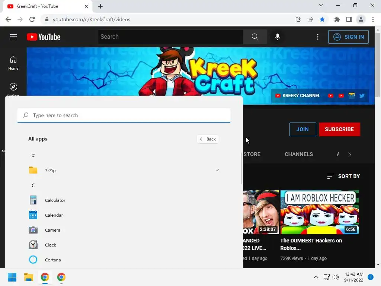Show hidden tray icons chevron
The image size is (381, 286).
click(316, 277)
